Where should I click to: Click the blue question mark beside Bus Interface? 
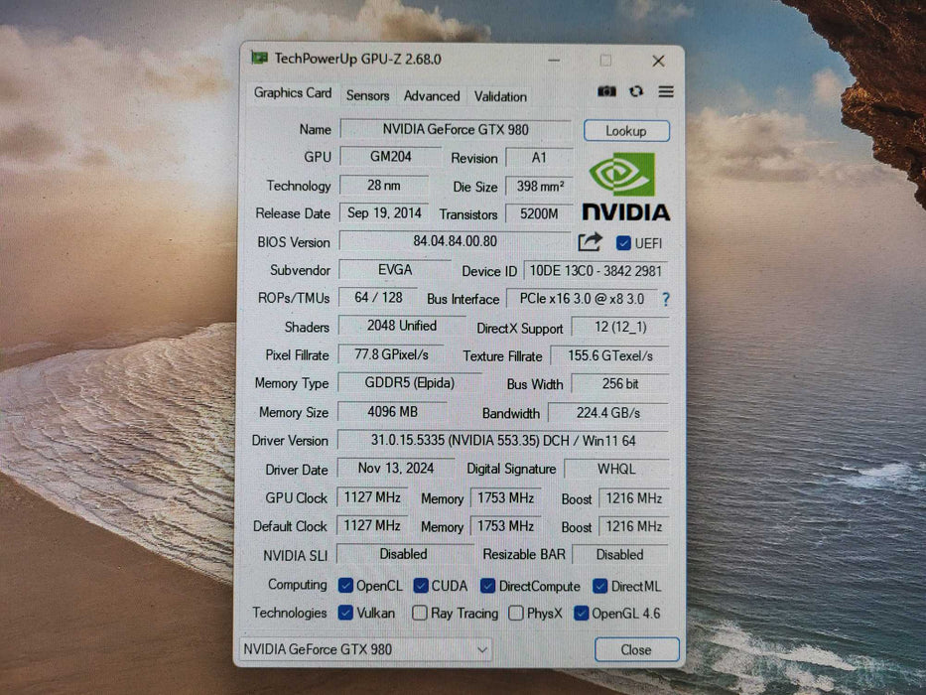tap(664, 299)
